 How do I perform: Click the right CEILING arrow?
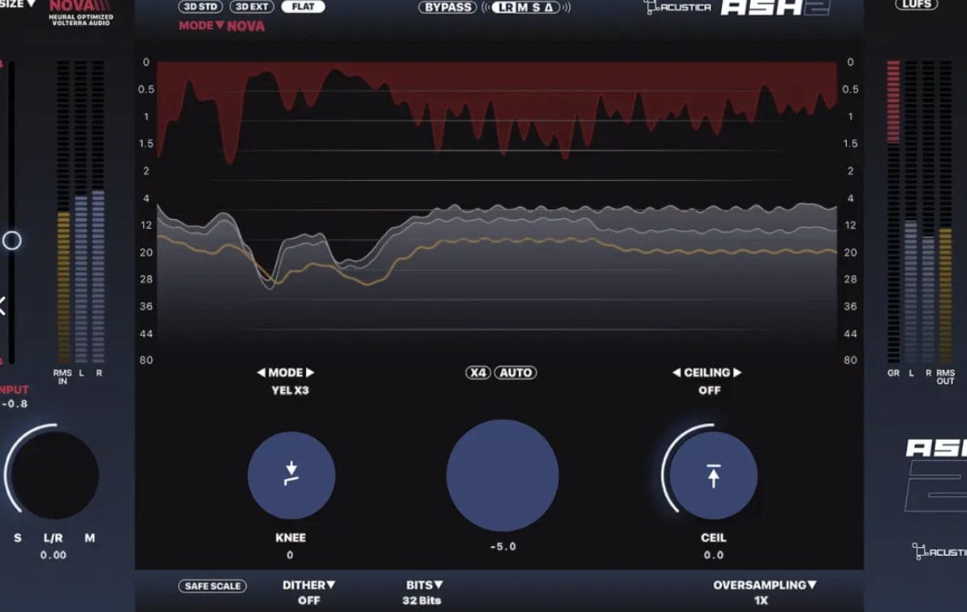coord(737,373)
